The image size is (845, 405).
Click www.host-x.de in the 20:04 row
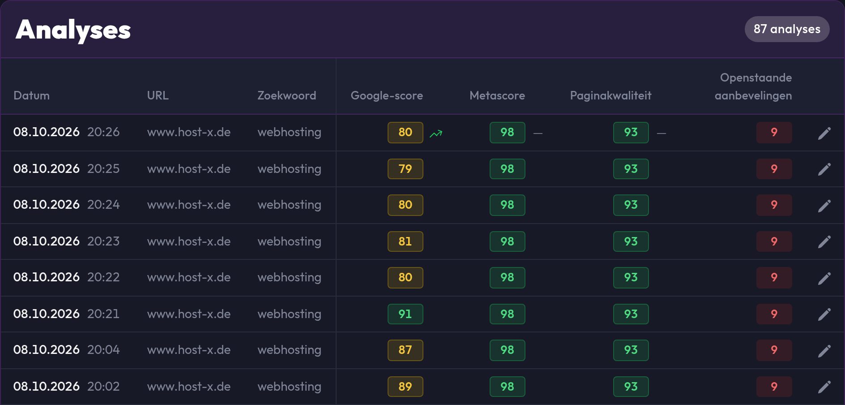tap(189, 350)
